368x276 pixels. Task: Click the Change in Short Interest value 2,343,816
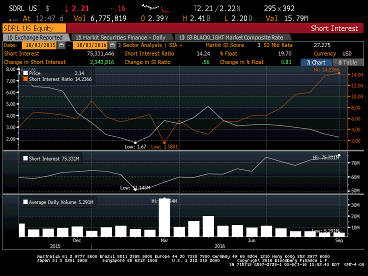102,62
